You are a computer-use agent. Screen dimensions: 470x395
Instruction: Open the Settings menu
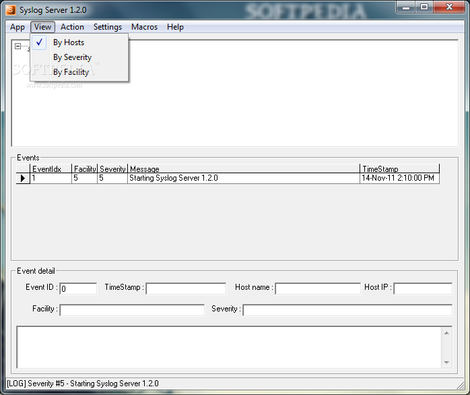point(108,27)
